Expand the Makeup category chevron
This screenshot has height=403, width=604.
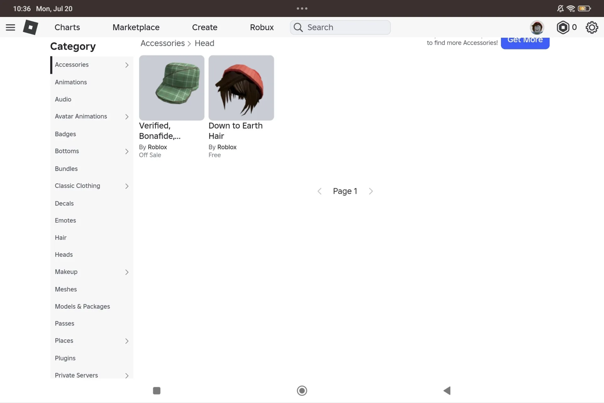click(x=127, y=272)
